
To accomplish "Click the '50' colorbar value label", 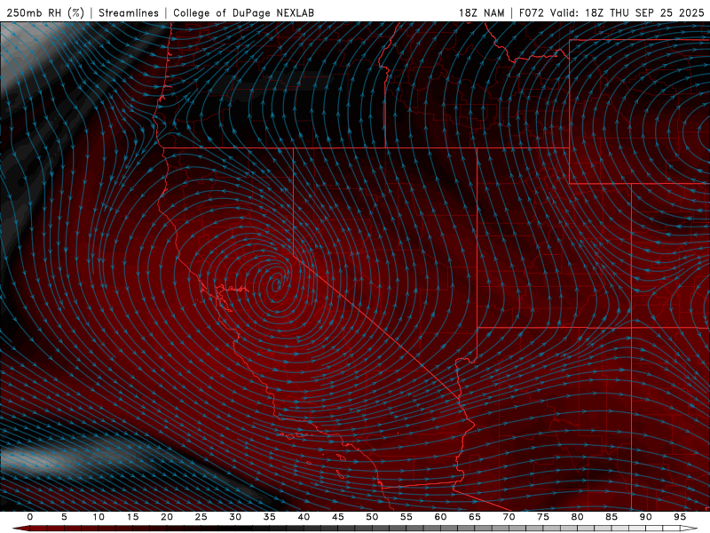I will 372,517.
